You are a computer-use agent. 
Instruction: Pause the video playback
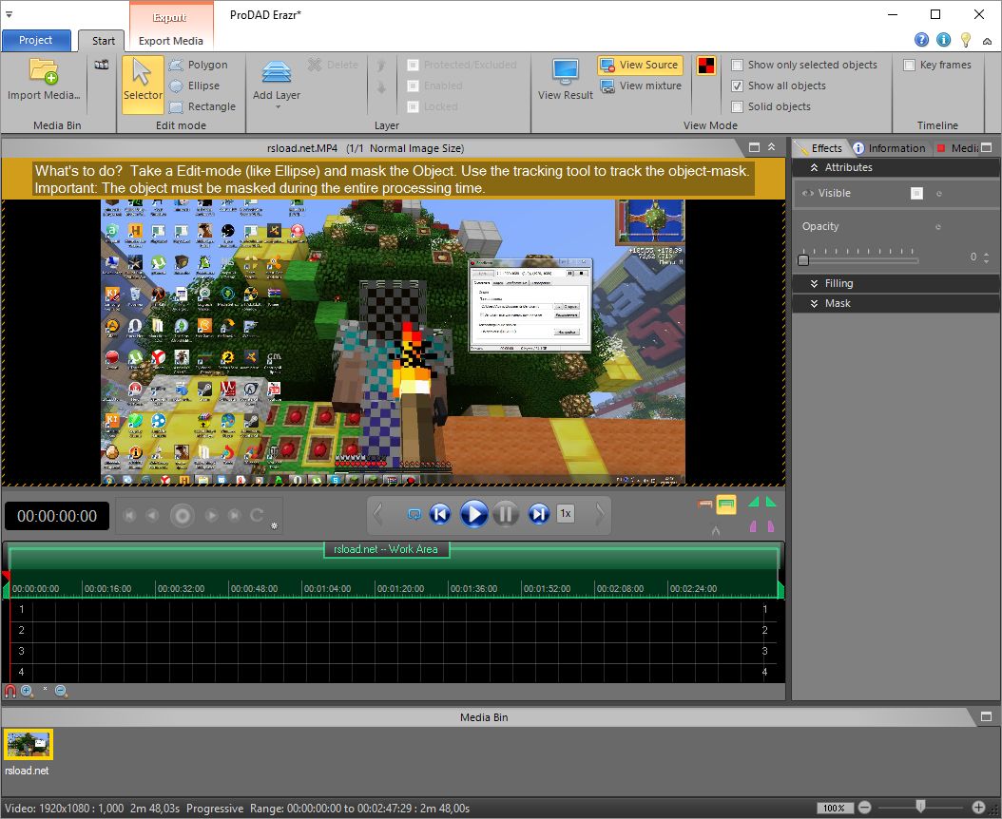pyautogui.click(x=506, y=514)
